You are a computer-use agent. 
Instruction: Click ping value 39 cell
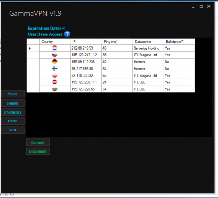(x=117, y=55)
